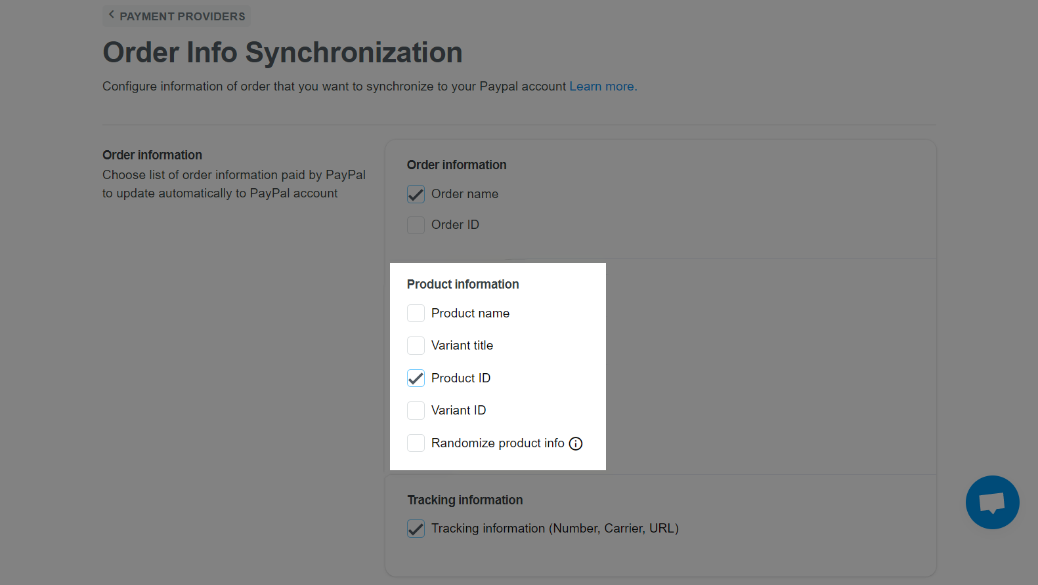Uncheck the Order name checkbox
Image resolution: width=1038 pixels, height=585 pixels.
tap(416, 194)
